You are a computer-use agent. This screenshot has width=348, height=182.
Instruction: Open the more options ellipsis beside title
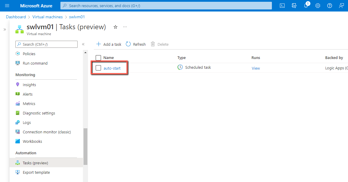tap(125, 27)
